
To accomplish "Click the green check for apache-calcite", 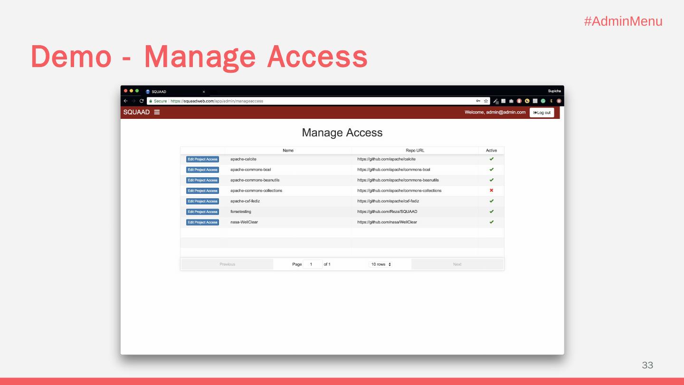I will click(x=492, y=159).
